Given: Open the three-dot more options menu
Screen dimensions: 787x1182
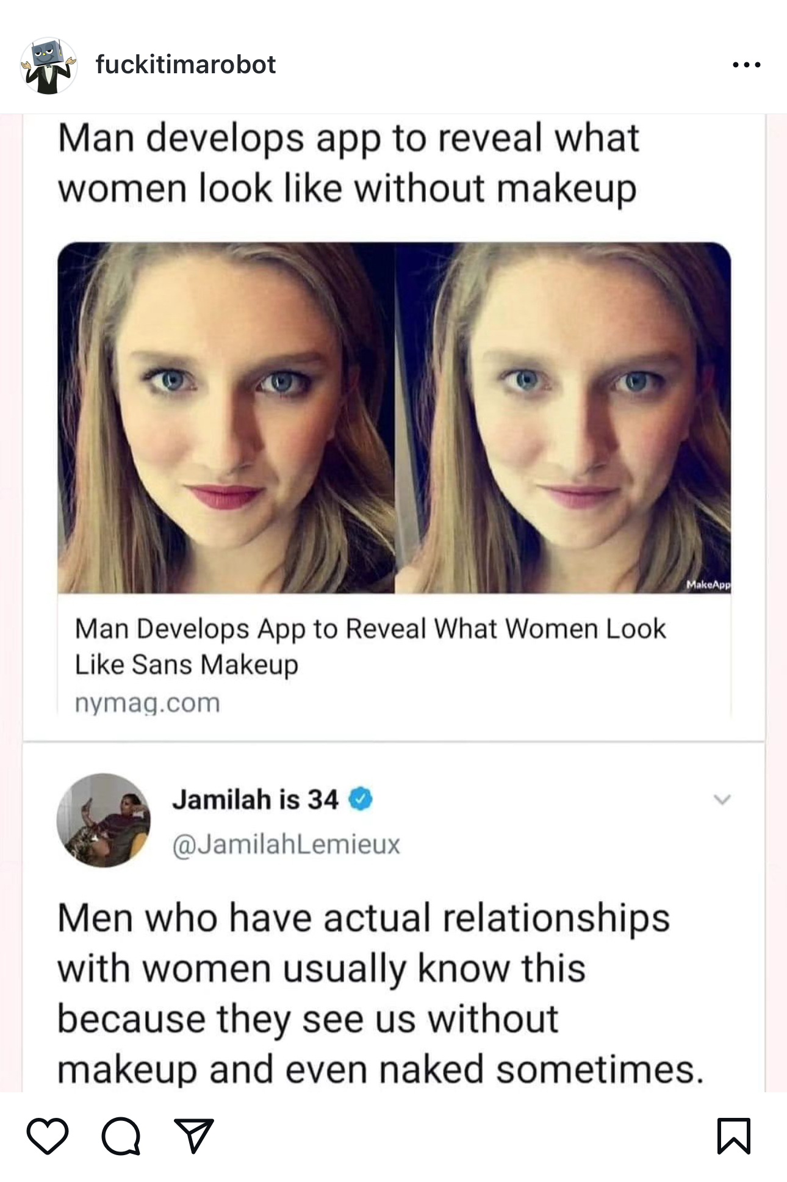Looking at the screenshot, I should pos(747,65).
